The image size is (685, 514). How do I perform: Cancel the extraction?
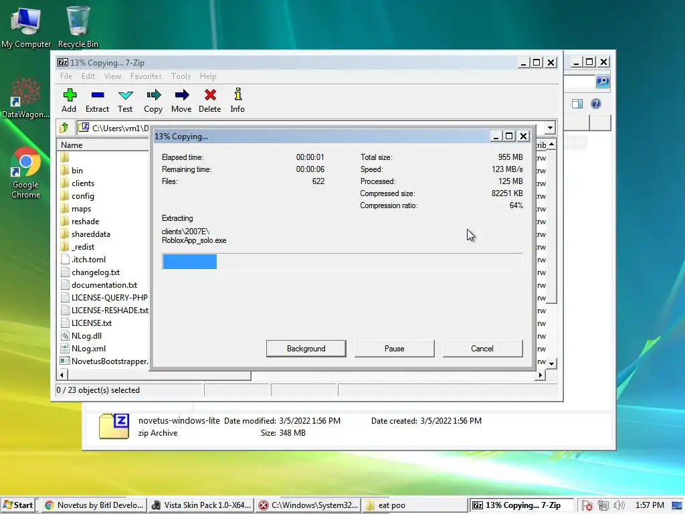click(482, 348)
